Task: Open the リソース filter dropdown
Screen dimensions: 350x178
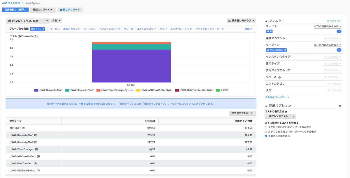Action: (x=332, y=77)
